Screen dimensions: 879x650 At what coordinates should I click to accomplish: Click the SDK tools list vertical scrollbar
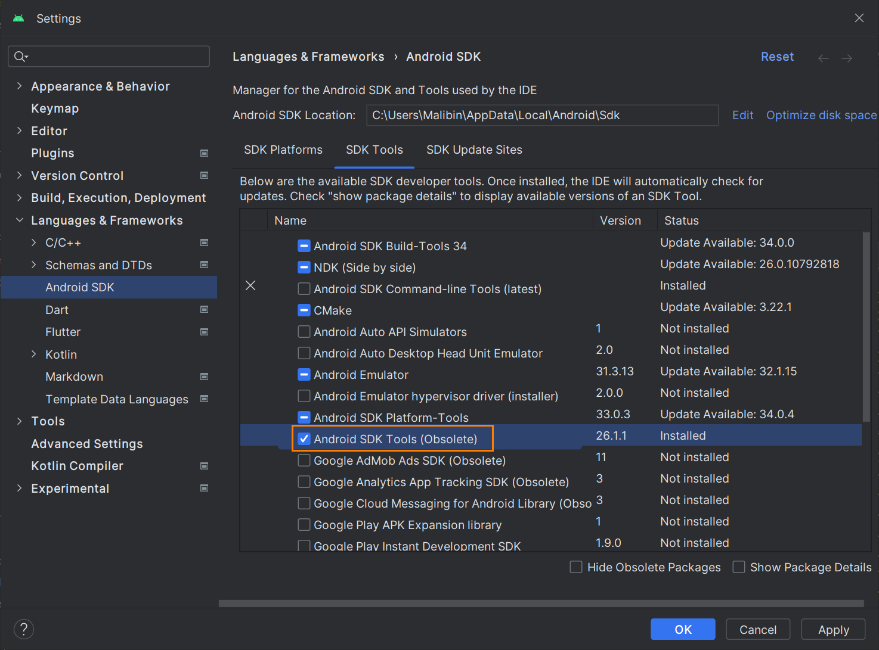866,326
